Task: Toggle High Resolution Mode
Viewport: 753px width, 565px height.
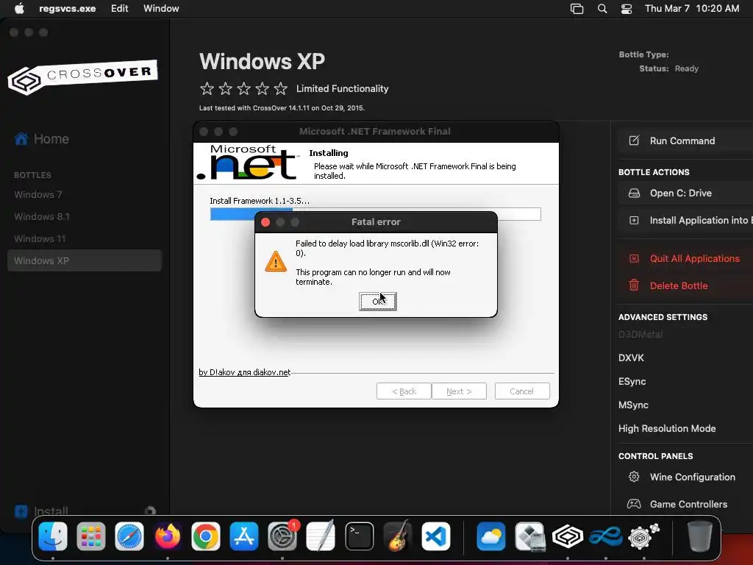Action: (x=667, y=429)
